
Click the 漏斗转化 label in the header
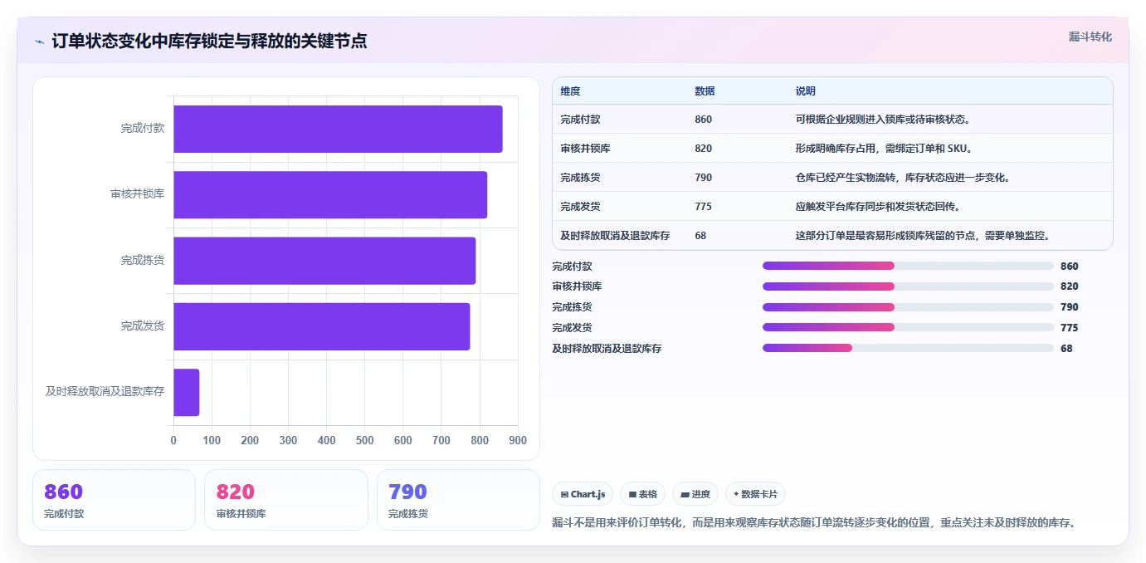pos(1090,37)
